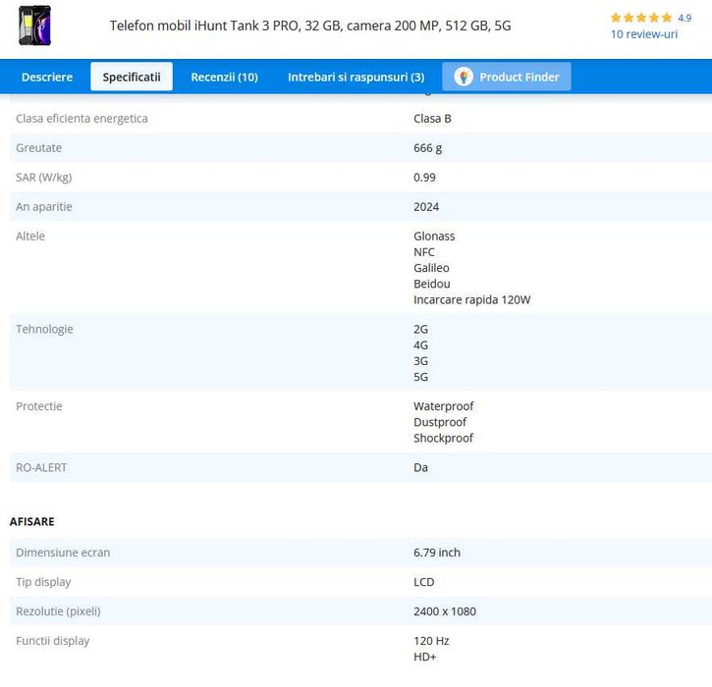Screen dimensions: 712x687
Task: Select the Clasa eficienta energetica label
Action: tap(82, 119)
